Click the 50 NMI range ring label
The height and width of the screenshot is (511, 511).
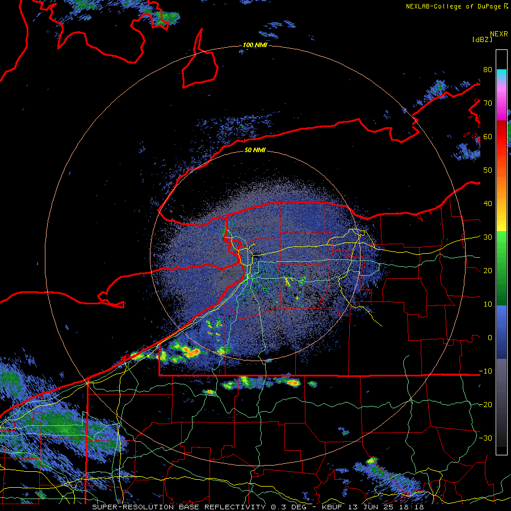pyautogui.click(x=255, y=150)
